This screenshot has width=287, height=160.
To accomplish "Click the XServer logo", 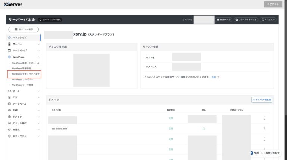I will pos(13,4).
